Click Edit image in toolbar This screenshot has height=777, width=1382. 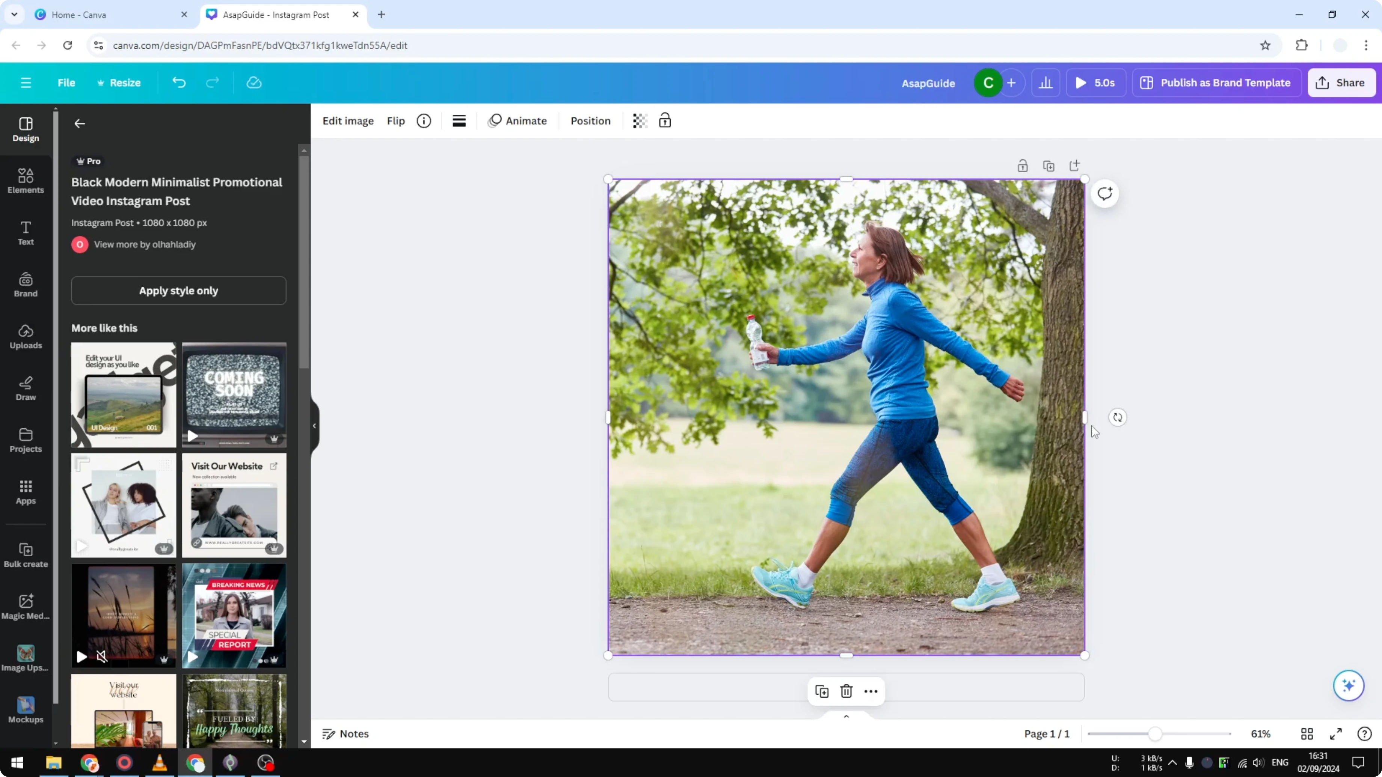coord(348,121)
